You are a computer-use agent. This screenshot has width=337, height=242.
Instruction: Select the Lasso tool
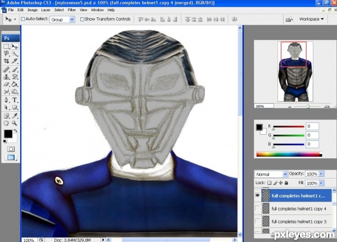pos(6,53)
